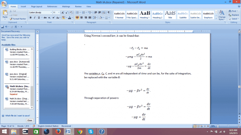Open the Office button menu
Image resolution: width=241 pixels, height=135 pixels.
point(4,4)
